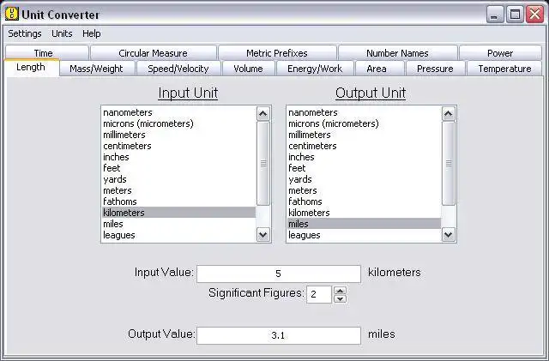Select feet in Input Unit list
This screenshot has height=361, width=549.
click(x=178, y=168)
